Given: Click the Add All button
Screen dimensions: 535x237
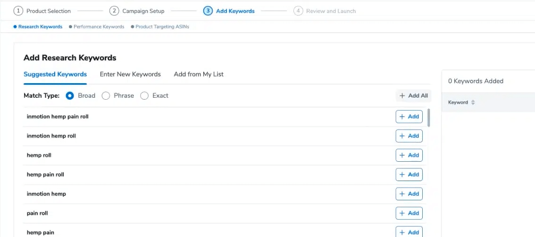Looking at the screenshot, I should pyautogui.click(x=413, y=95).
